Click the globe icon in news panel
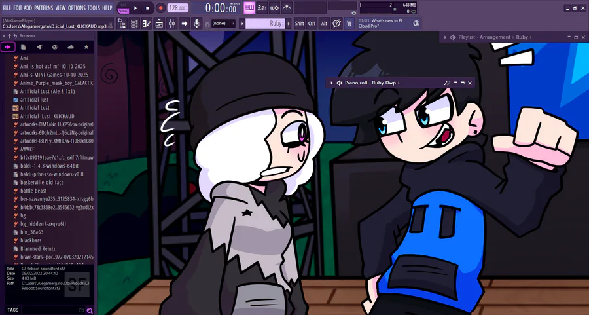The image size is (589, 315). point(416,24)
